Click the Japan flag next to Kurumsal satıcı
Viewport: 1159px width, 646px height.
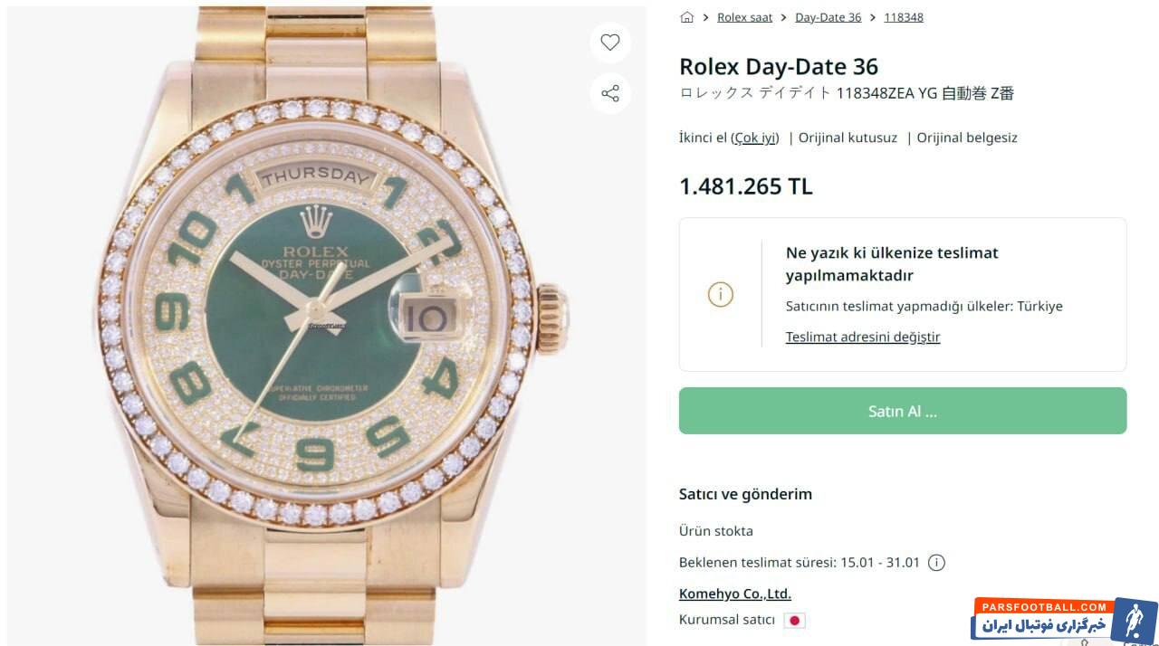point(794,621)
